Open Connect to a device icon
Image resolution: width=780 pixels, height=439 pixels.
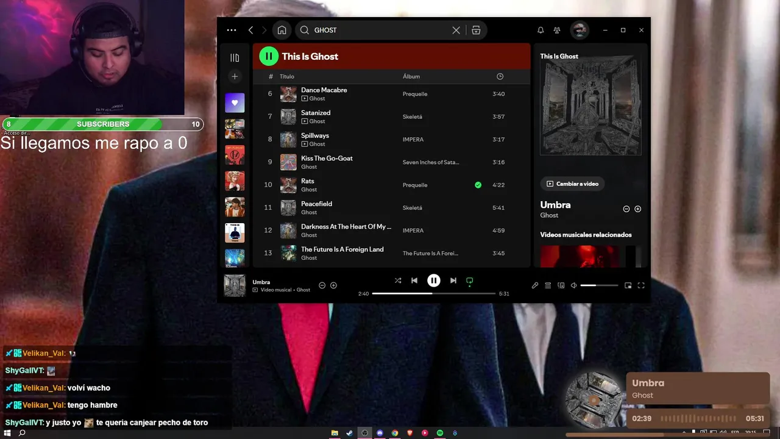(561, 285)
